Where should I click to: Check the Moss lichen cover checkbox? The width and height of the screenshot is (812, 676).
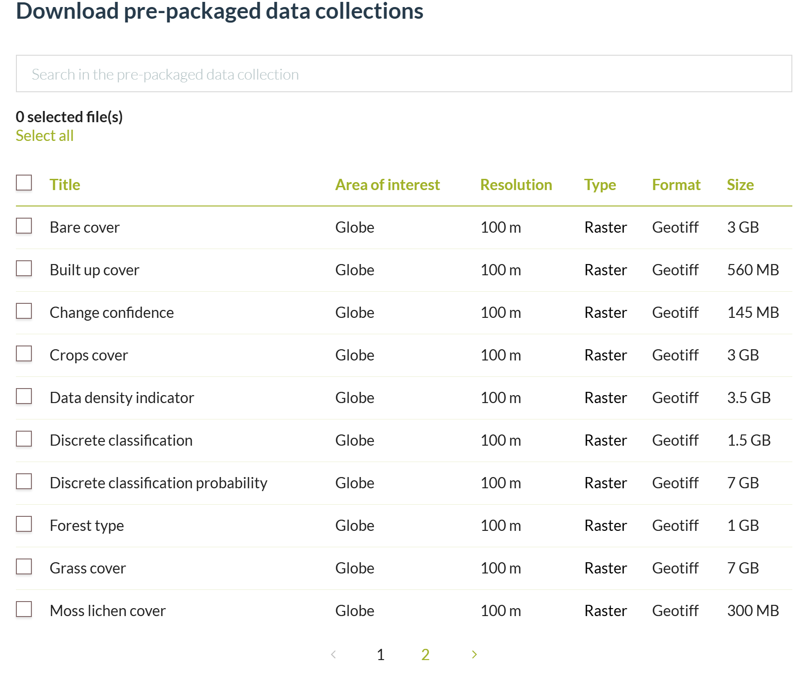pos(24,610)
